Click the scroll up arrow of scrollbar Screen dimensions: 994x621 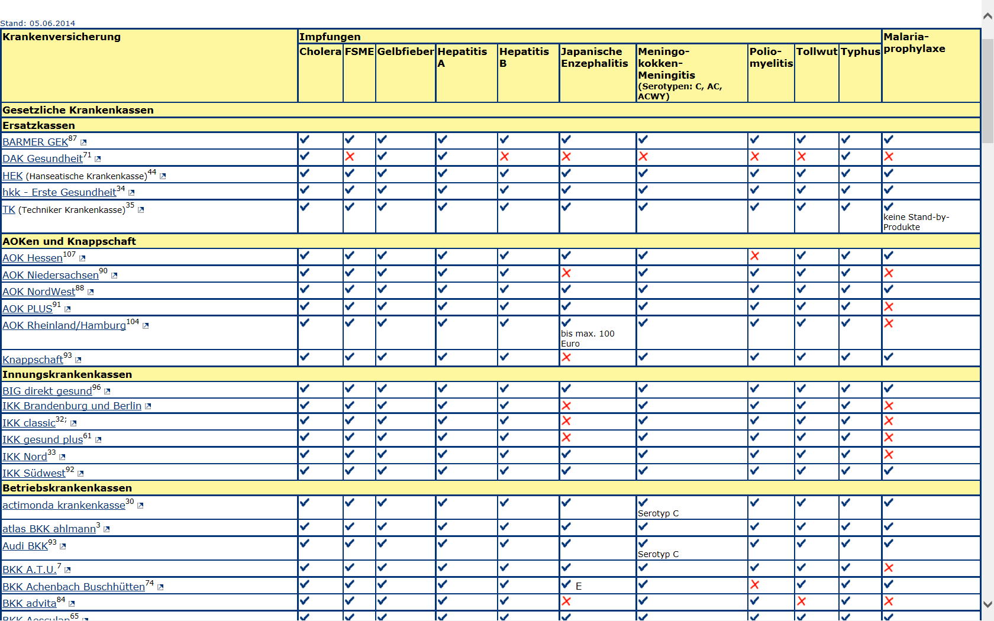click(987, 17)
